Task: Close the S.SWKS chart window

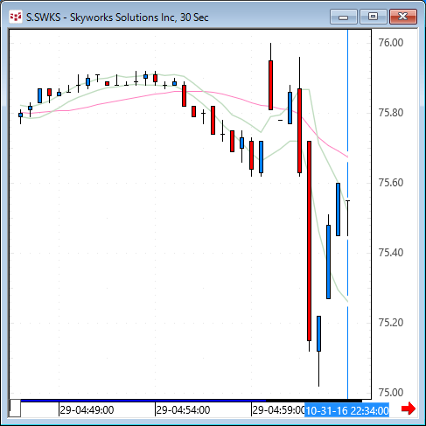Action: coord(403,17)
